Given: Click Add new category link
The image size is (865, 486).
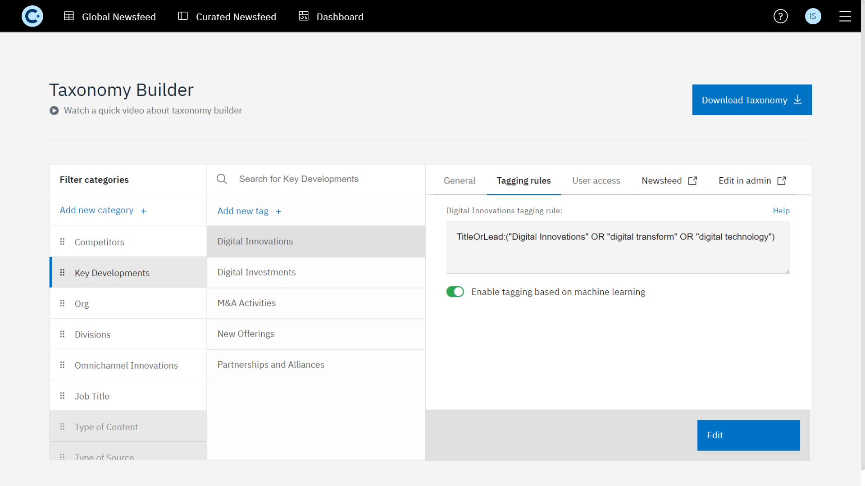Looking at the screenshot, I should pyautogui.click(x=103, y=211).
